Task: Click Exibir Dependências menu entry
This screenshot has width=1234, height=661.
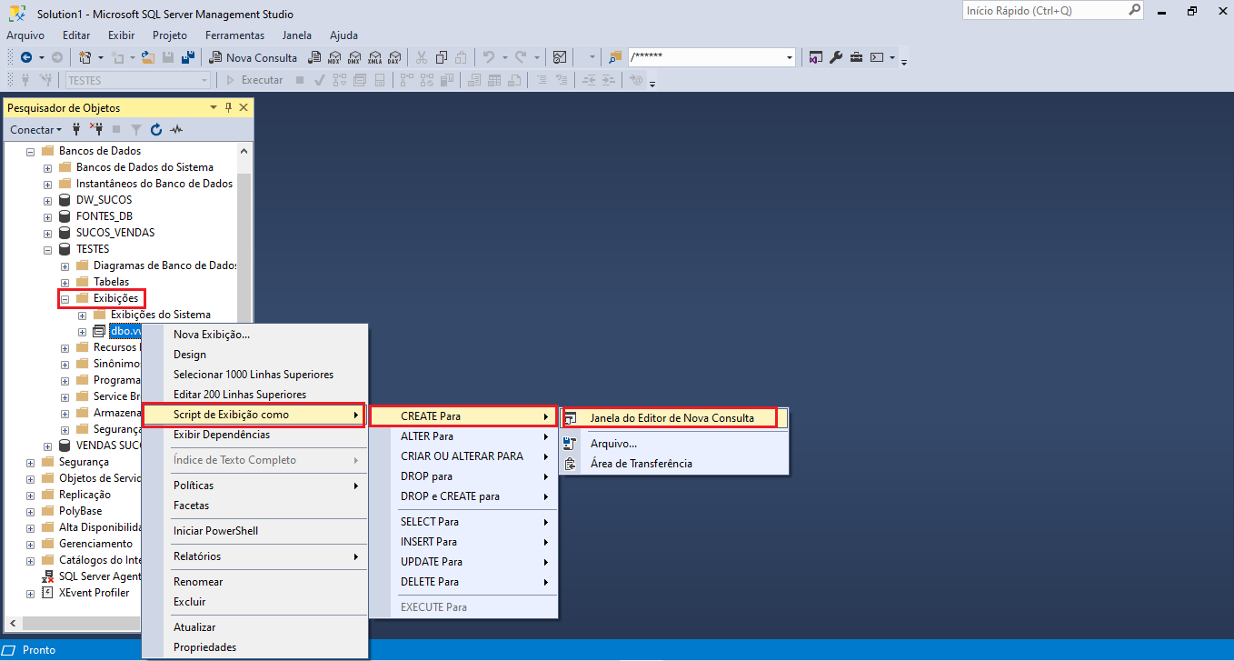Action: pyautogui.click(x=255, y=435)
